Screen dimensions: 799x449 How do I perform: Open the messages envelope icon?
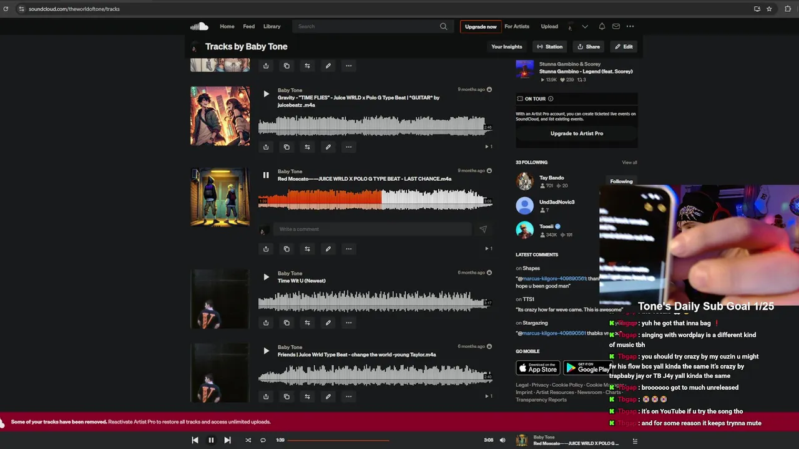(x=616, y=26)
